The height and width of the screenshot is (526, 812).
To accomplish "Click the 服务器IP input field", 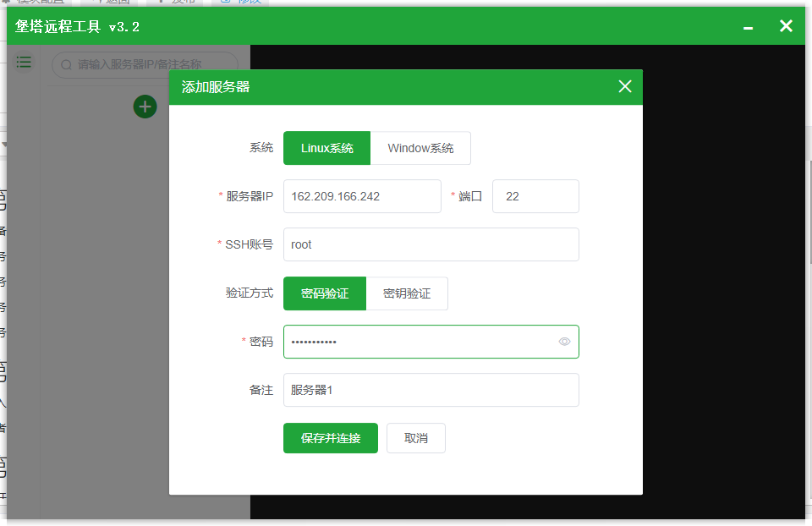I will pos(362,196).
